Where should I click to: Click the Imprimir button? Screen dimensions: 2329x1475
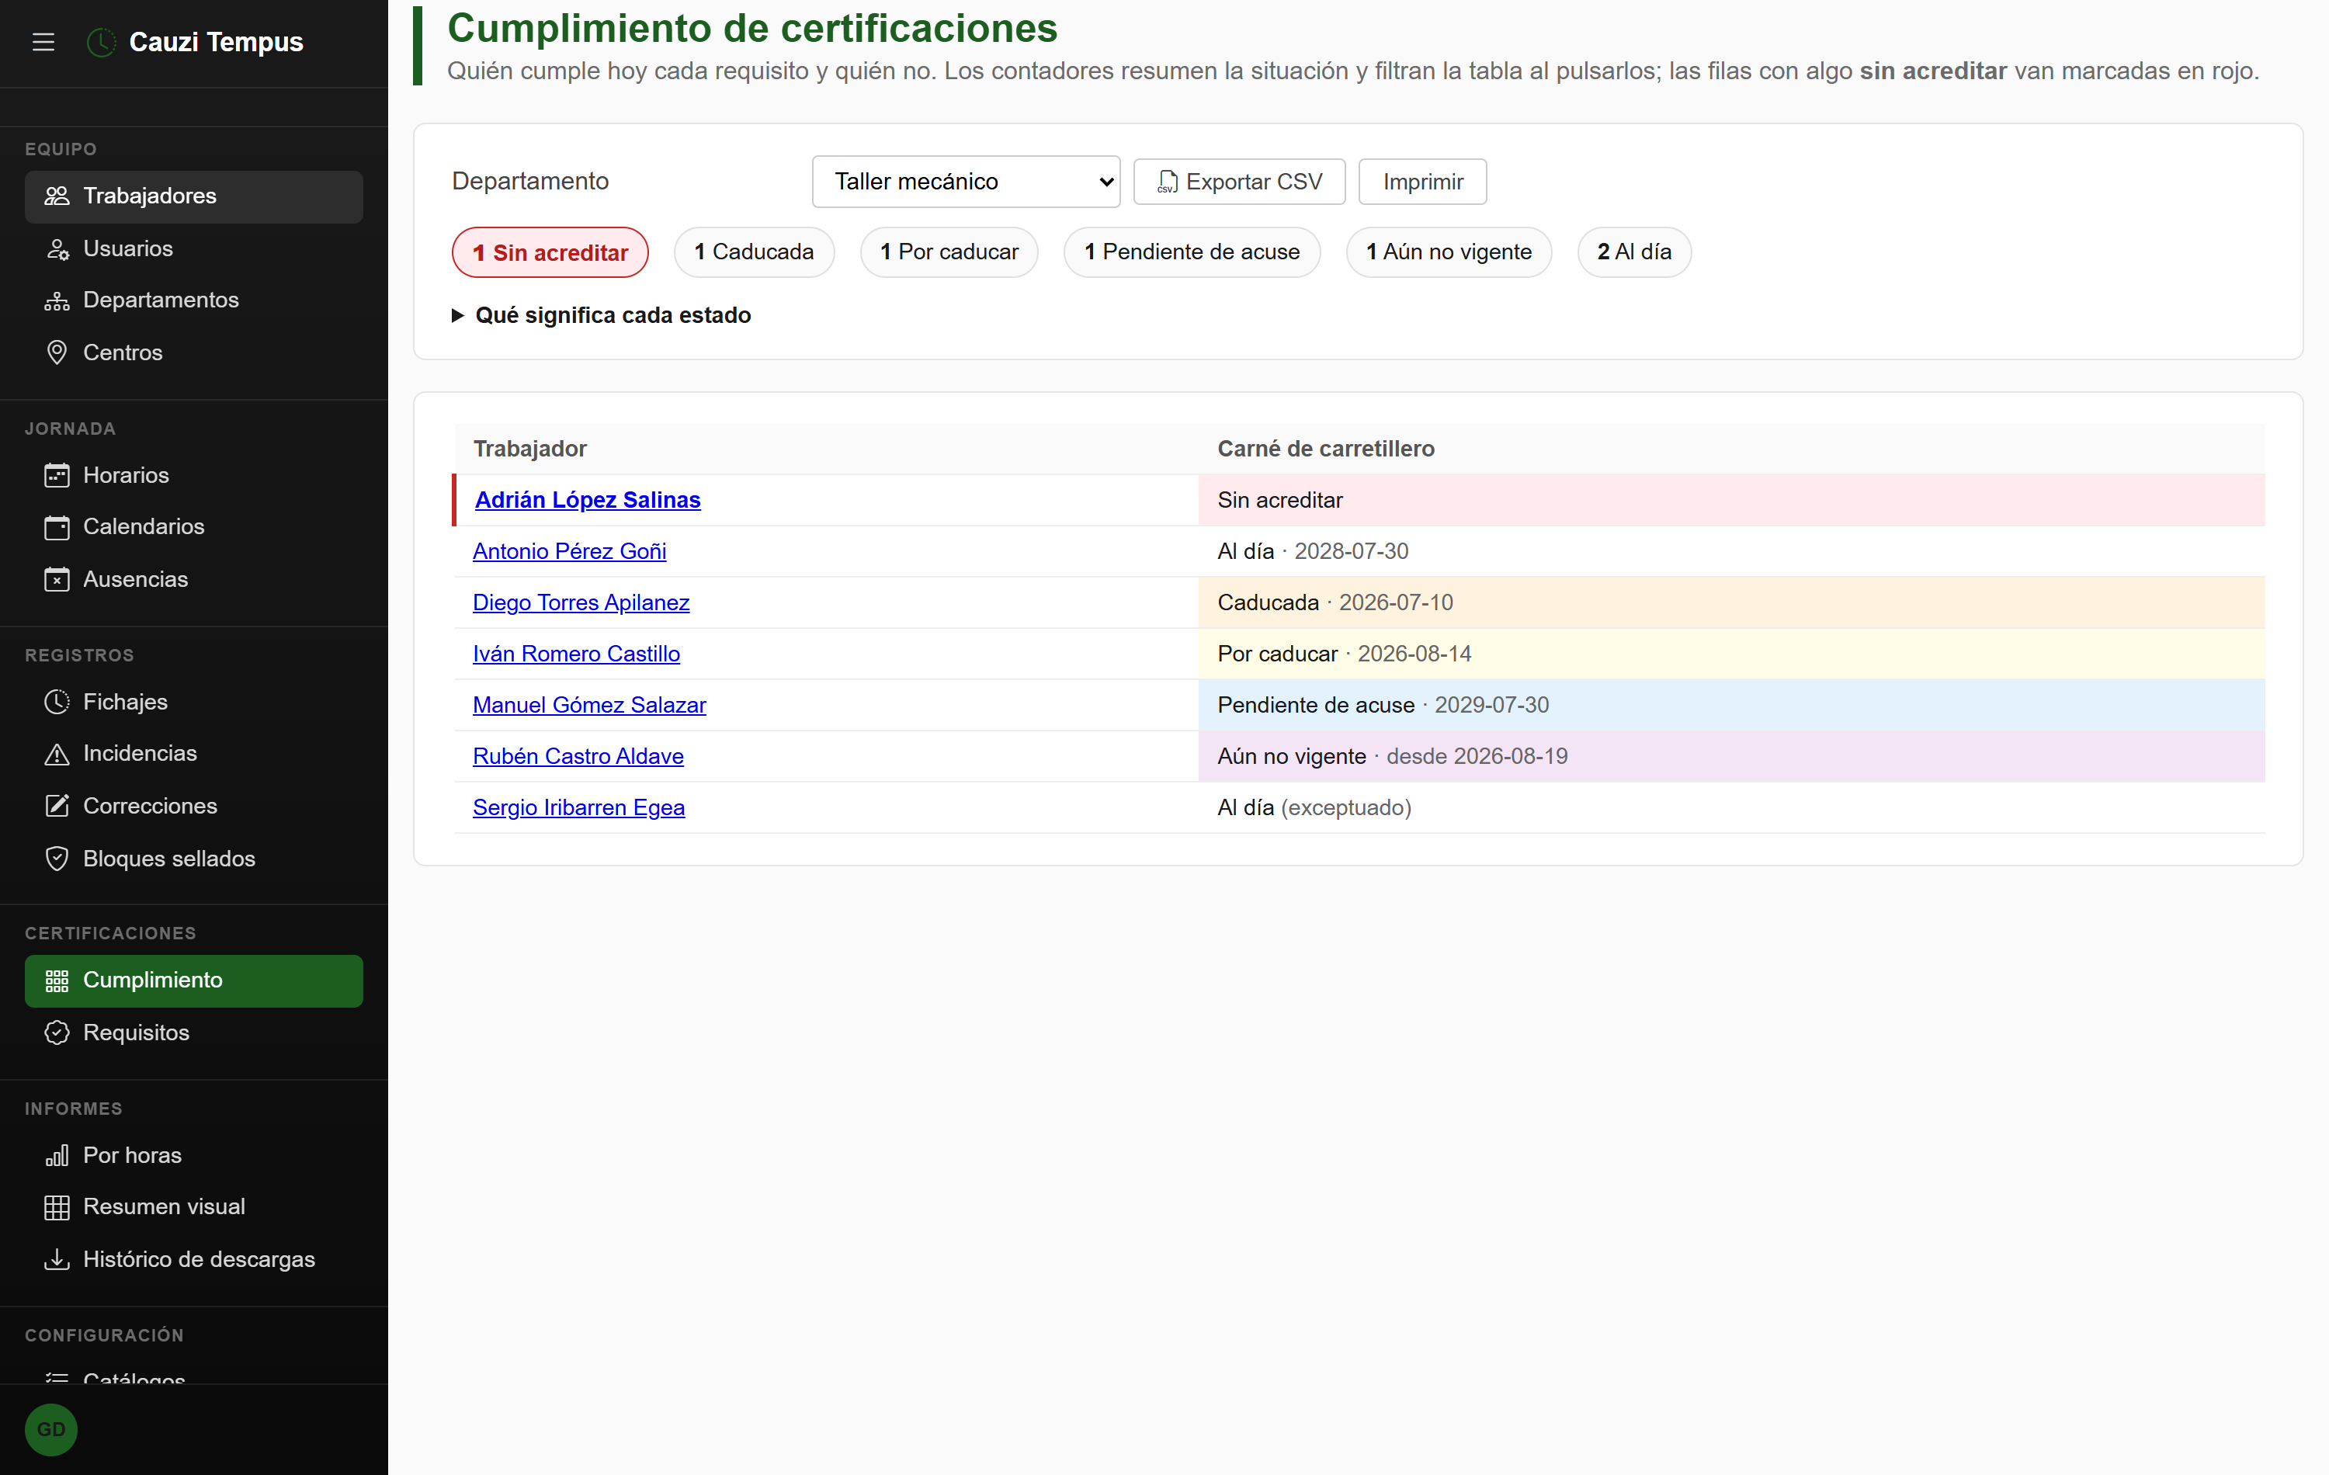click(1423, 182)
